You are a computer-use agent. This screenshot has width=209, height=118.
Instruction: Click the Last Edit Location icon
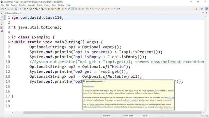(99, 9)
